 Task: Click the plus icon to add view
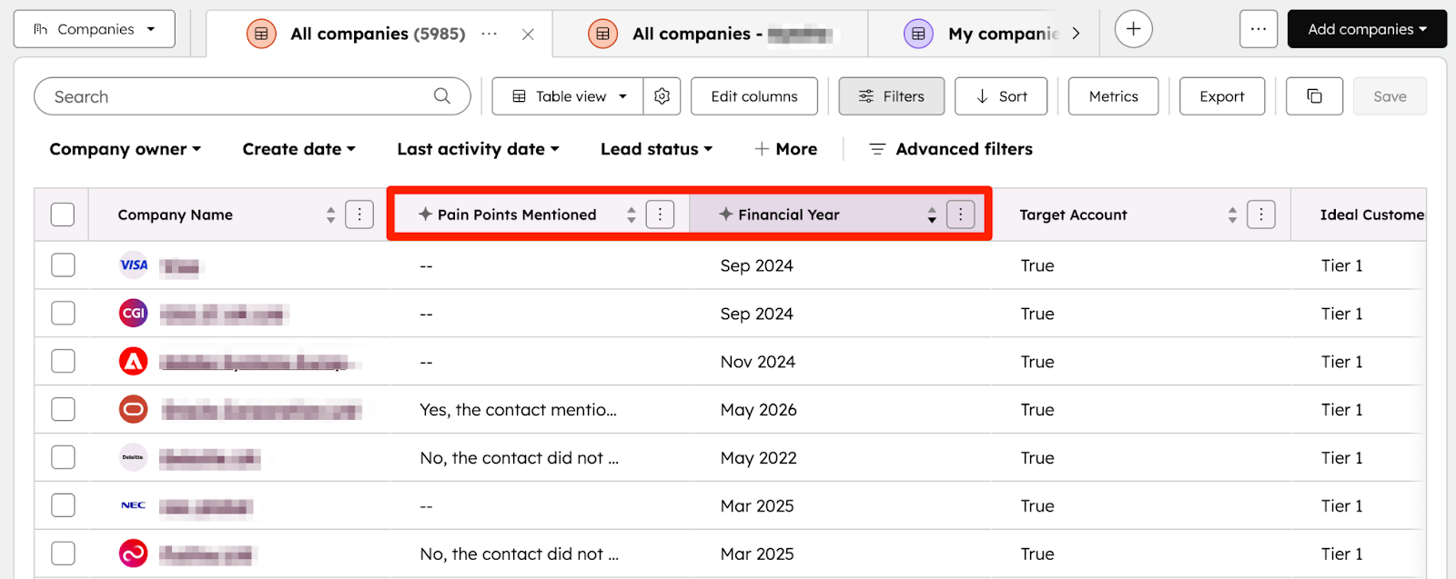pyautogui.click(x=1133, y=29)
